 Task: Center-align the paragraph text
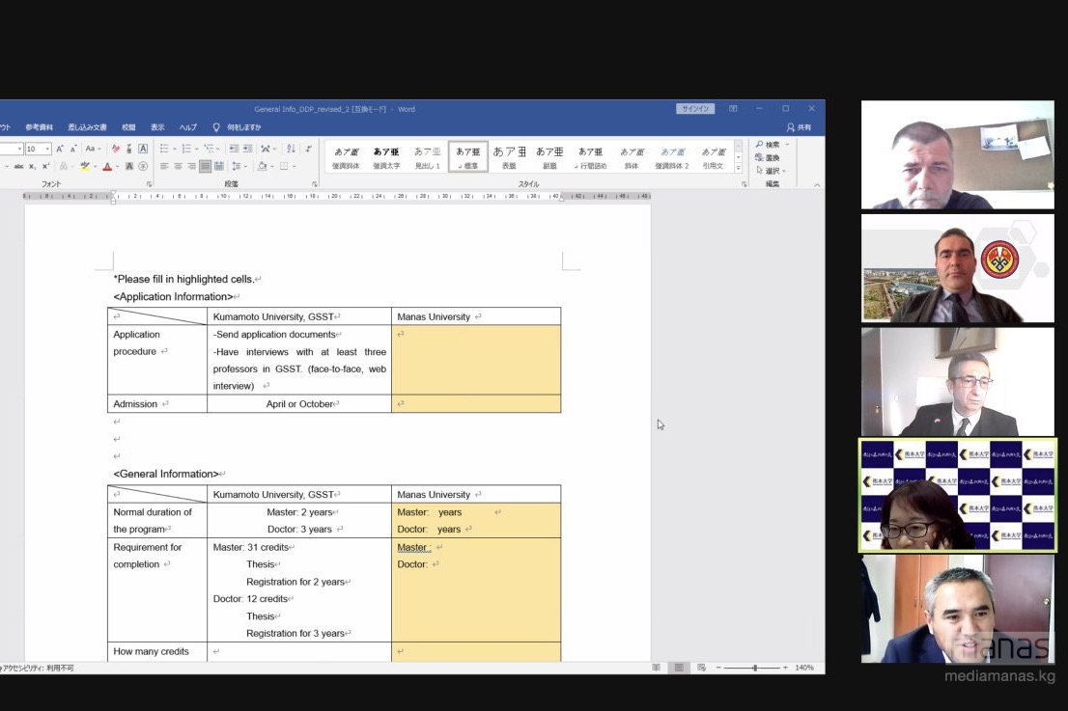[x=178, y=166]
